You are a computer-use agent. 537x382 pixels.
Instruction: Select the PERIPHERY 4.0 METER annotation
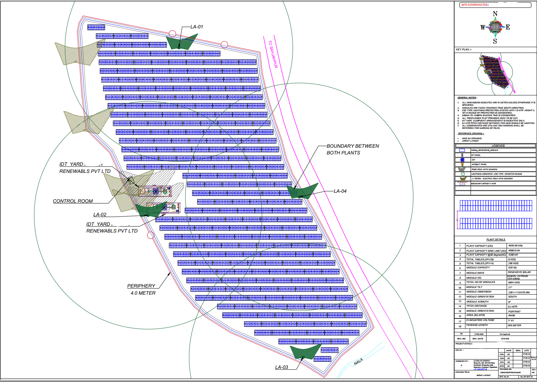point(142,289)
